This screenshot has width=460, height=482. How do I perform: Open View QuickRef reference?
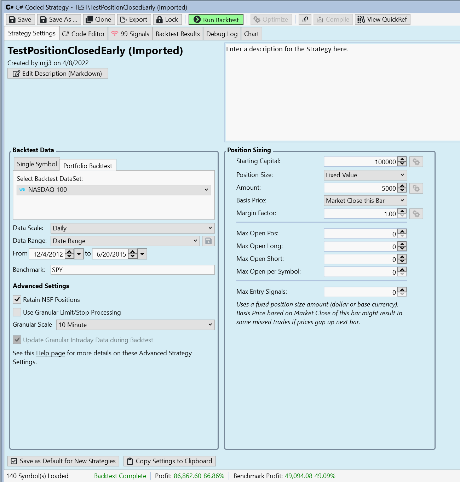[382, 19]
